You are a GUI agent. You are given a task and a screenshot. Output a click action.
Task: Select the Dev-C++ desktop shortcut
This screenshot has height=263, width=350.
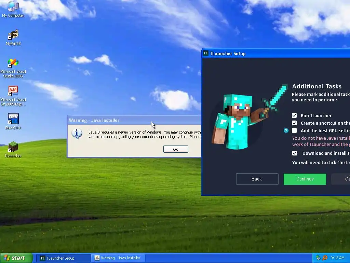click(x=13, y=122)
